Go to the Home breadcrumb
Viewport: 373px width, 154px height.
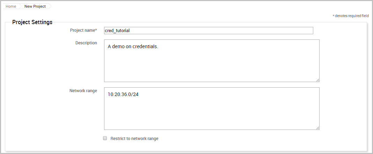tap(10, 6)
